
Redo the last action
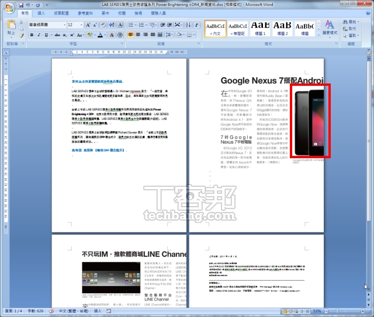tap(38, 5)
